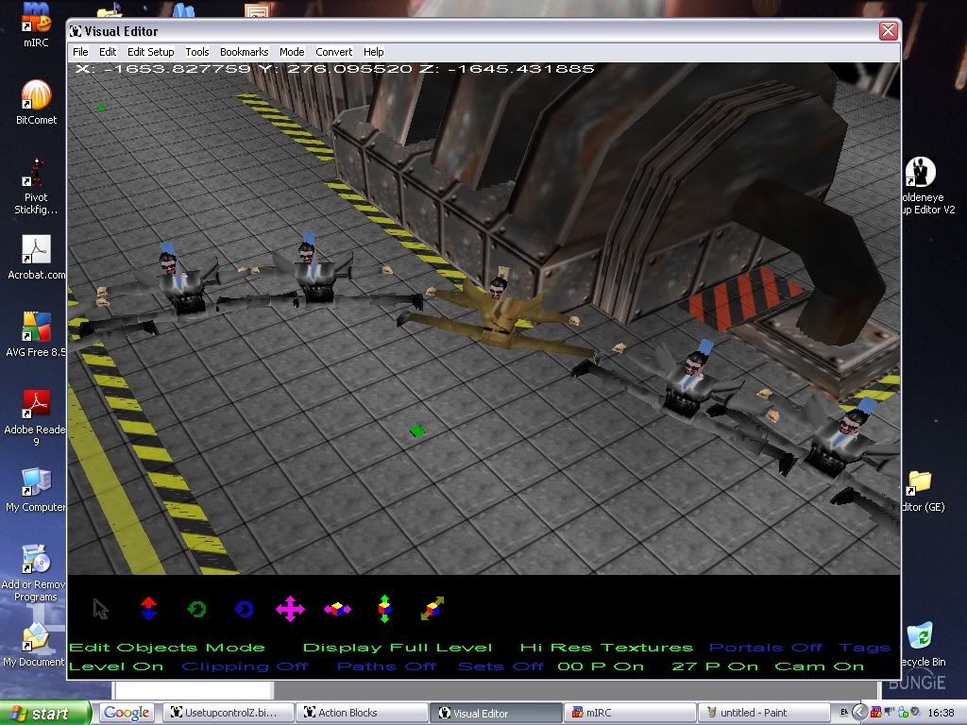The image size is (967, 725).
Task: Click Edit Objects Mode text
Action: point(167,648)
